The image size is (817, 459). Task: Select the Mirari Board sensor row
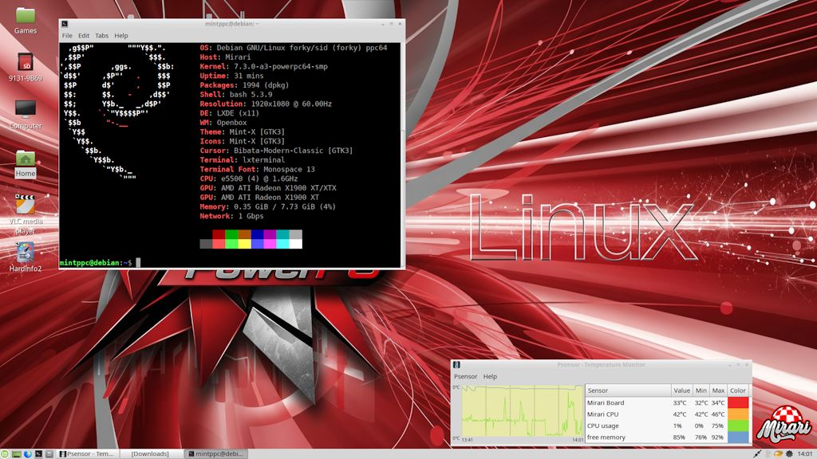tap(667, 402)
